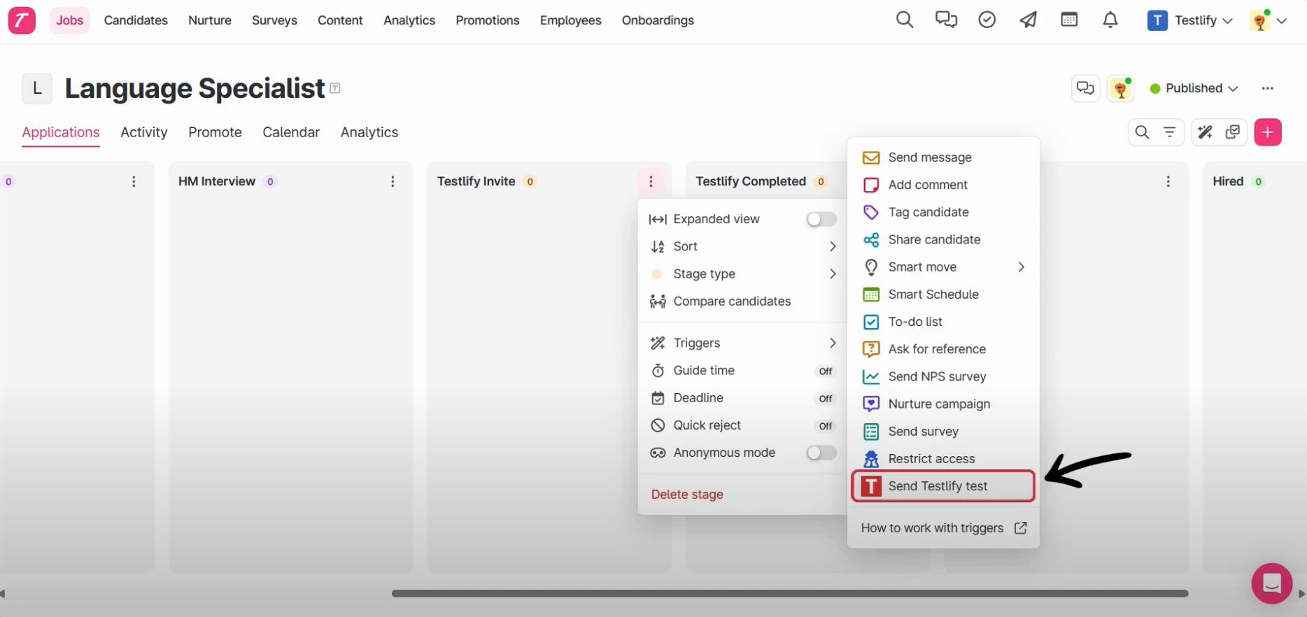The height and width of the screenshot is (617, 1307).
Task: Open three-dot menu of column left of Hired
Action: (x=1168, y=182)
